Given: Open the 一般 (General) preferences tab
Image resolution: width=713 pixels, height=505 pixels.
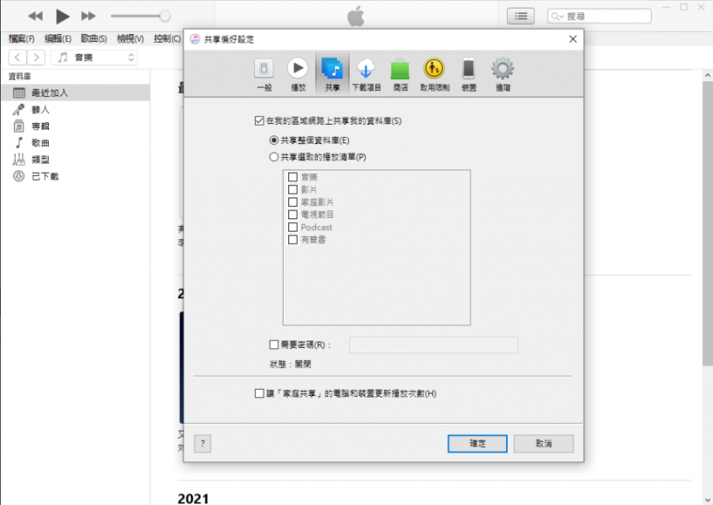Looking at the screenshot, I should pyautogui.click(x=264, y=75).
